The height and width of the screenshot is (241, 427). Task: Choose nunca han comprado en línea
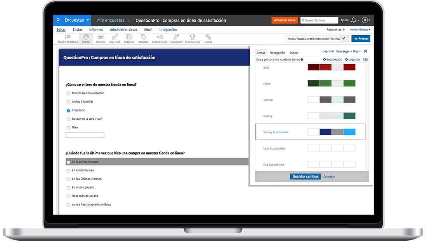(x=68, y=205)
